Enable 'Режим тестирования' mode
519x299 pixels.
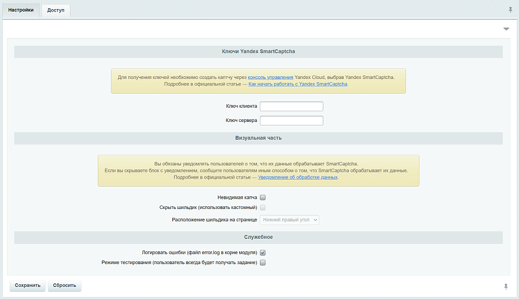coord(262,262)
